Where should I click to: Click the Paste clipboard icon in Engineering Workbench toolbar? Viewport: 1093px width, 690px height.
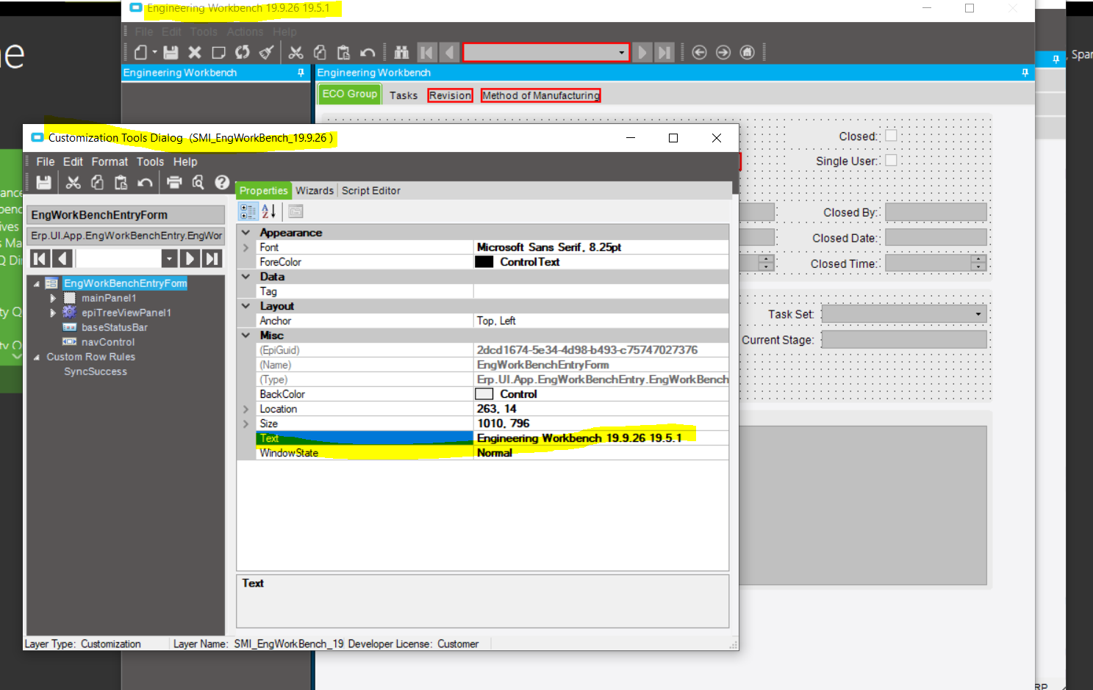click(x=343, y=52)
